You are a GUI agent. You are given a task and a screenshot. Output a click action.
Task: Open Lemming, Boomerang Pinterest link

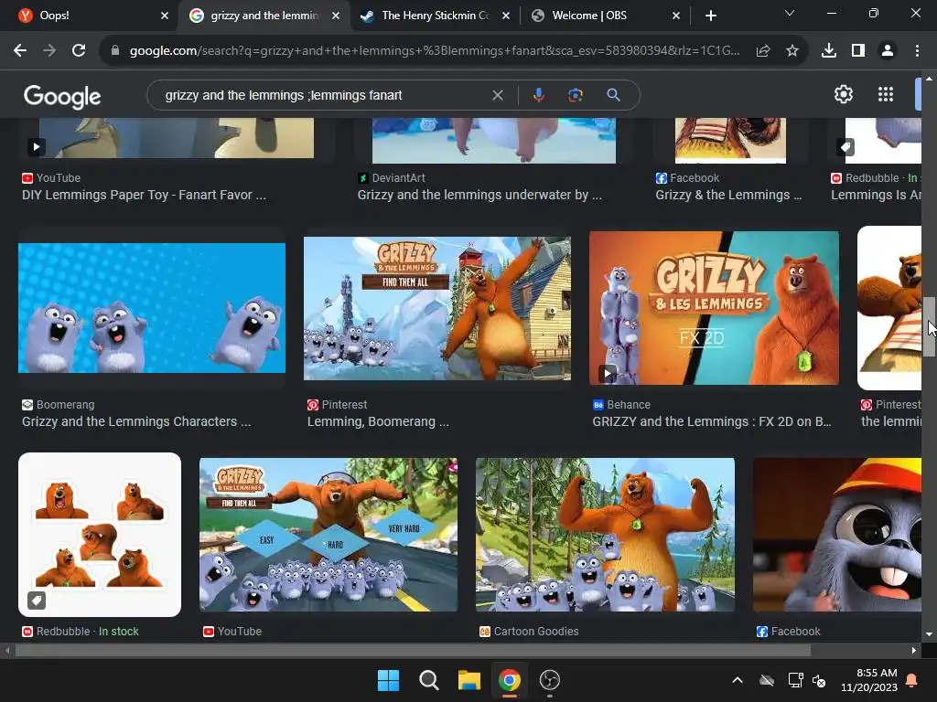[x=378, y=422]
